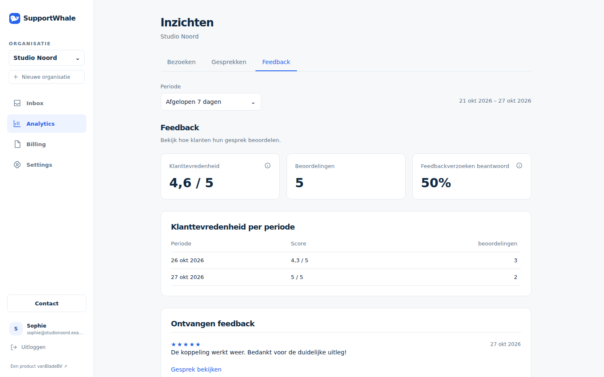Click the Feedbackverzoeken beantwoord info icon
604x377 pixels.
(x=519, y=165)
